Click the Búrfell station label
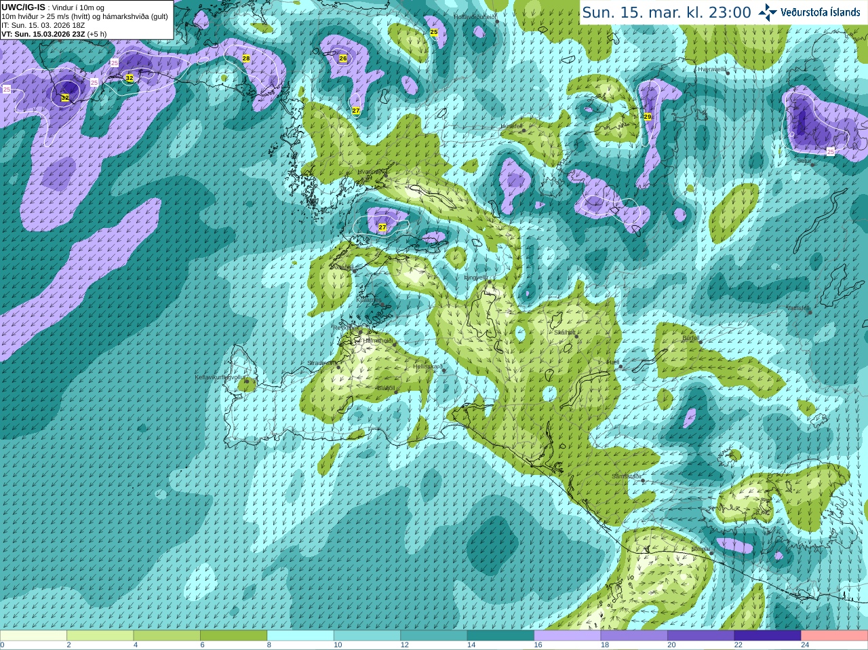The image size is (868, 650). click(x=690, y=338)
